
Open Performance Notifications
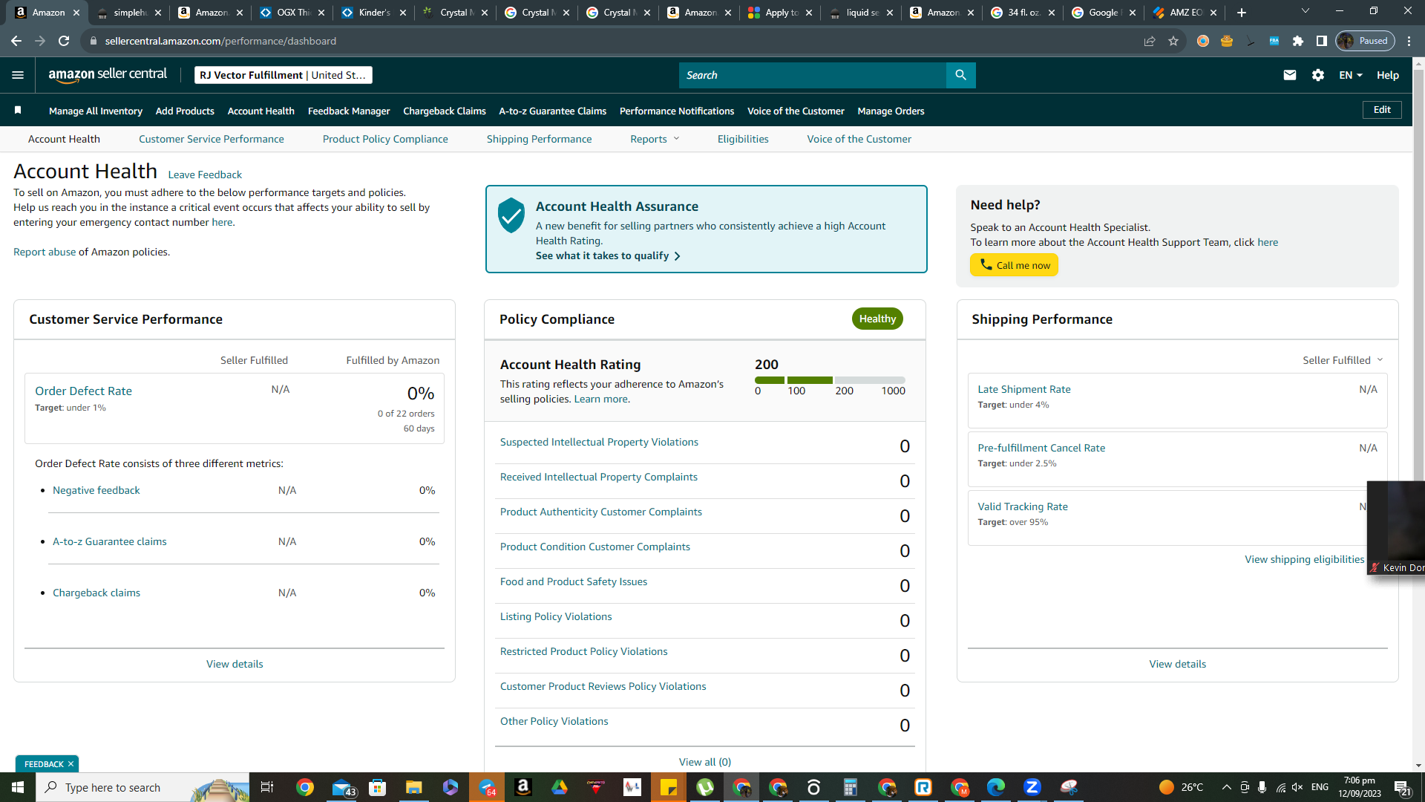point(677,111)
